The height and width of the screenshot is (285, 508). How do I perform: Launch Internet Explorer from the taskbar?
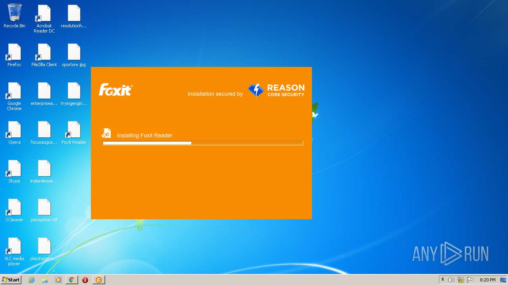[x=32, y=280]
